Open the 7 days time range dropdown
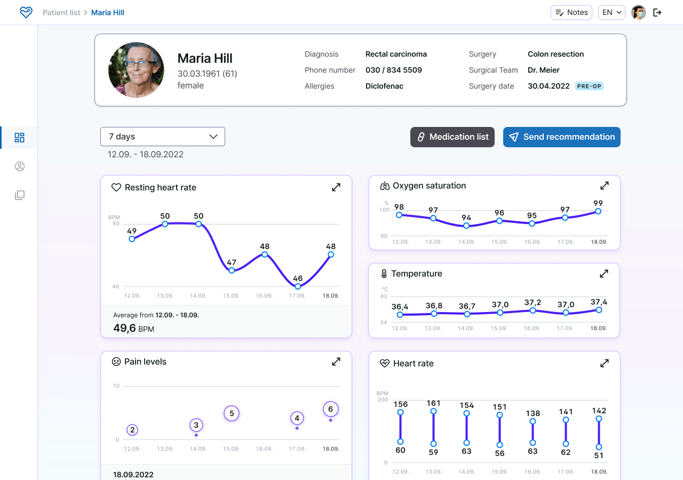The width and height of the screenshot is (683, 480). (x=162, y=137)
